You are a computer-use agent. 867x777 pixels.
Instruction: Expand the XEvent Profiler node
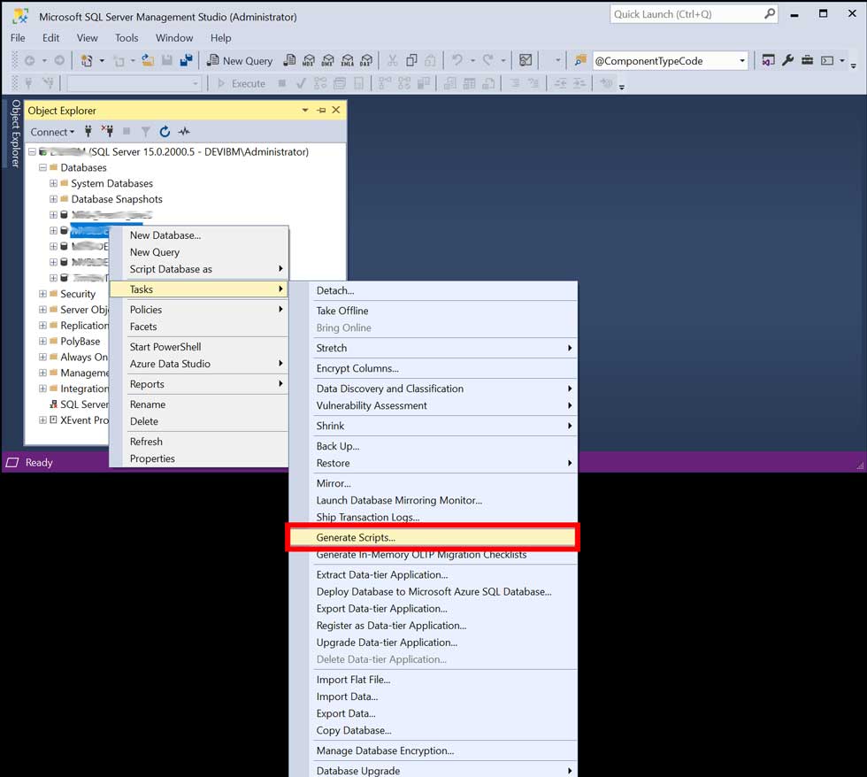(42, 420)
